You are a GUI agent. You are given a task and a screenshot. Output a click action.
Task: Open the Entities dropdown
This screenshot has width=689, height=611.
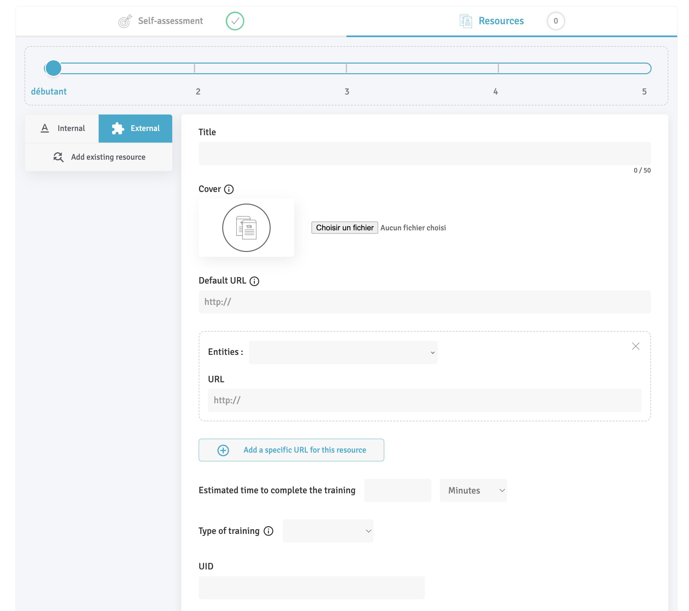pos(343,352)
